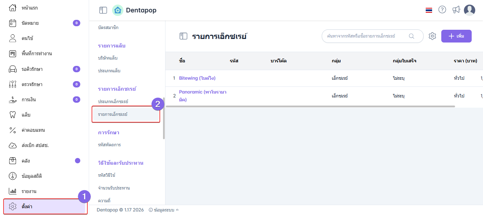The height and width of the screenshot is (215, 483).
Task: Expand the system information footer link
Action: tap(164, 210)
